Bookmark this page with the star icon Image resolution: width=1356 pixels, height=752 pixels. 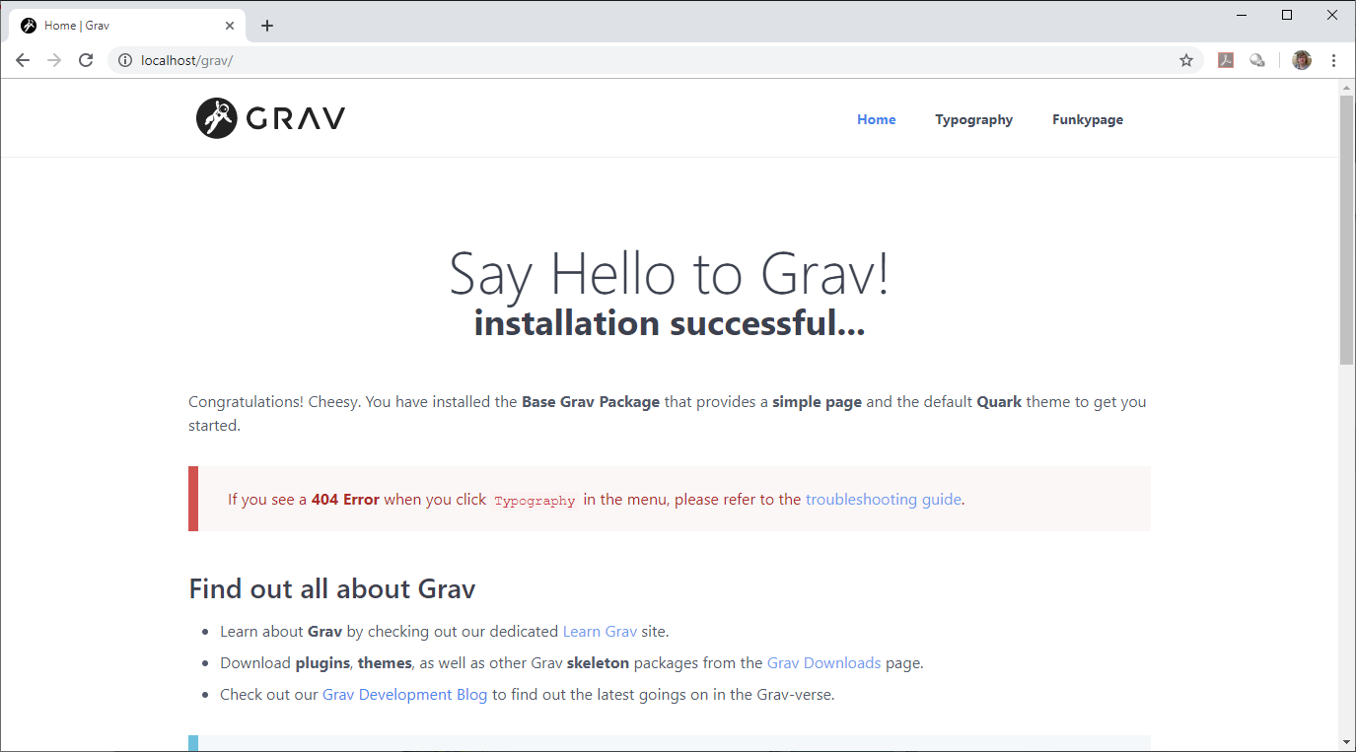1186,60
